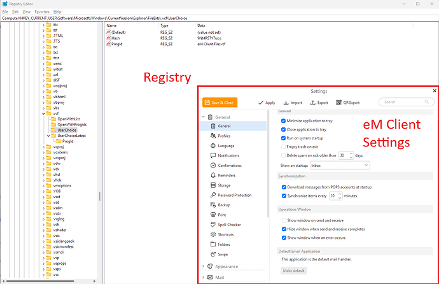The height and width of the screenshot is (284, 439).
Task: Open the Help menu in Registry Editor
Action: [57, 11]
